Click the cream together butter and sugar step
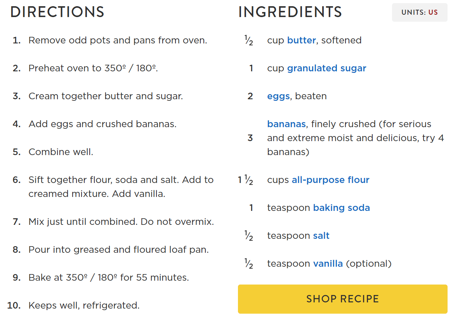Screen dimensions: 453x314 [106, 96]
